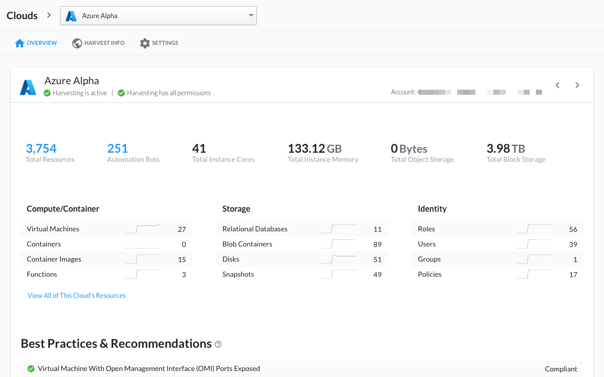Select the Functions row
The image size is (604, 377).
coord(106,274)
